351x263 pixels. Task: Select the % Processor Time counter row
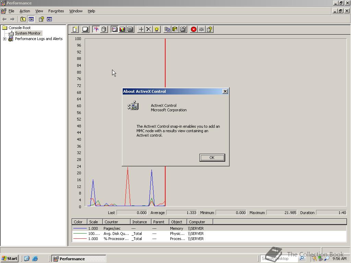point(209,239)
